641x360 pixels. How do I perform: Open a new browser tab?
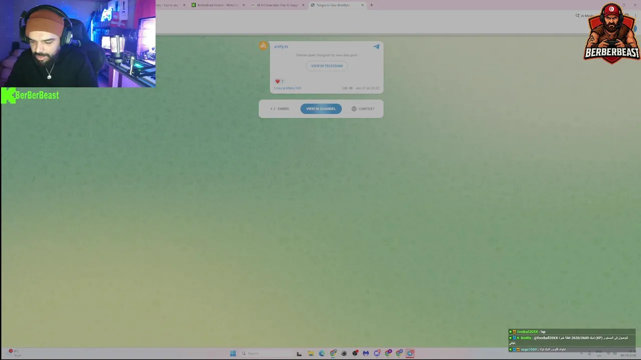pyautogui.click(x=372, y=5)
